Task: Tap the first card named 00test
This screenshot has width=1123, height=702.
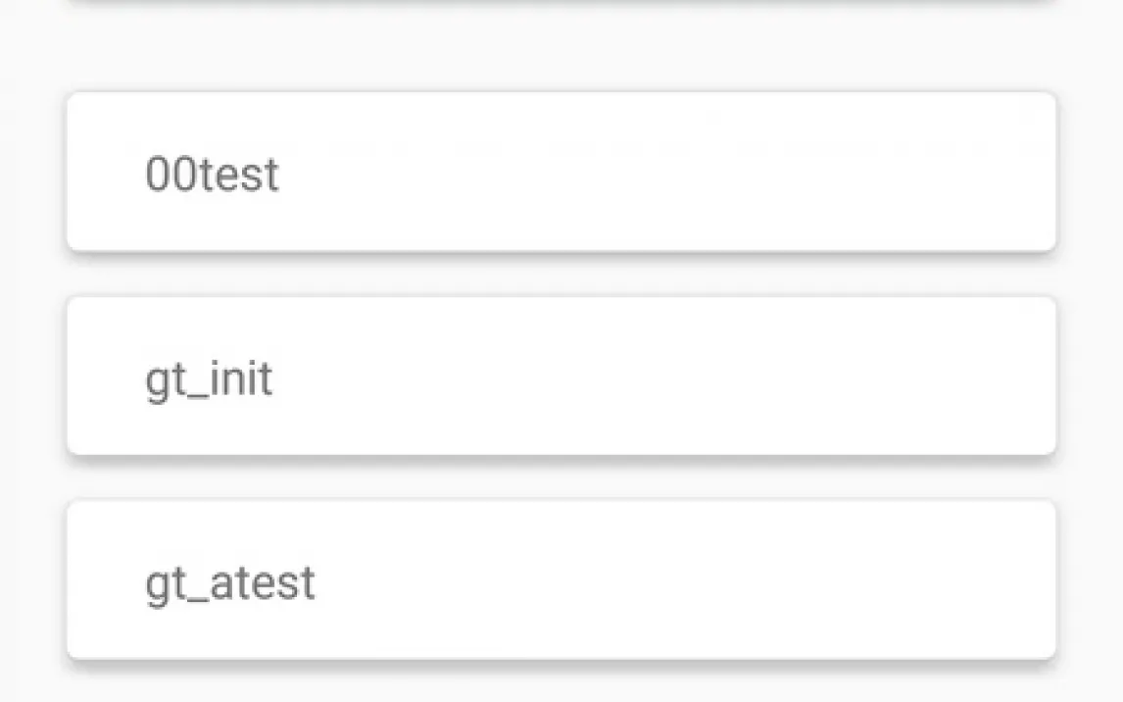Action: coord(561,173)
